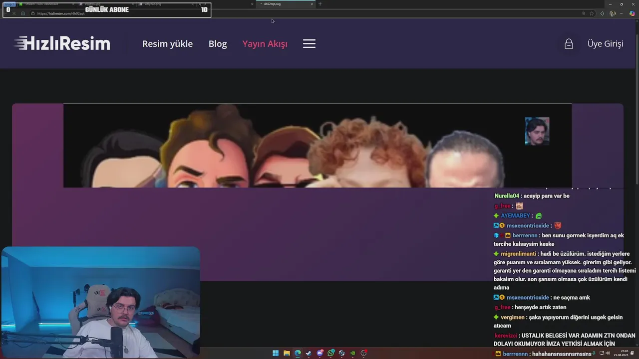Click chat username AYEMABEY
The image size is (639, 359).
(x=515, y=216)
